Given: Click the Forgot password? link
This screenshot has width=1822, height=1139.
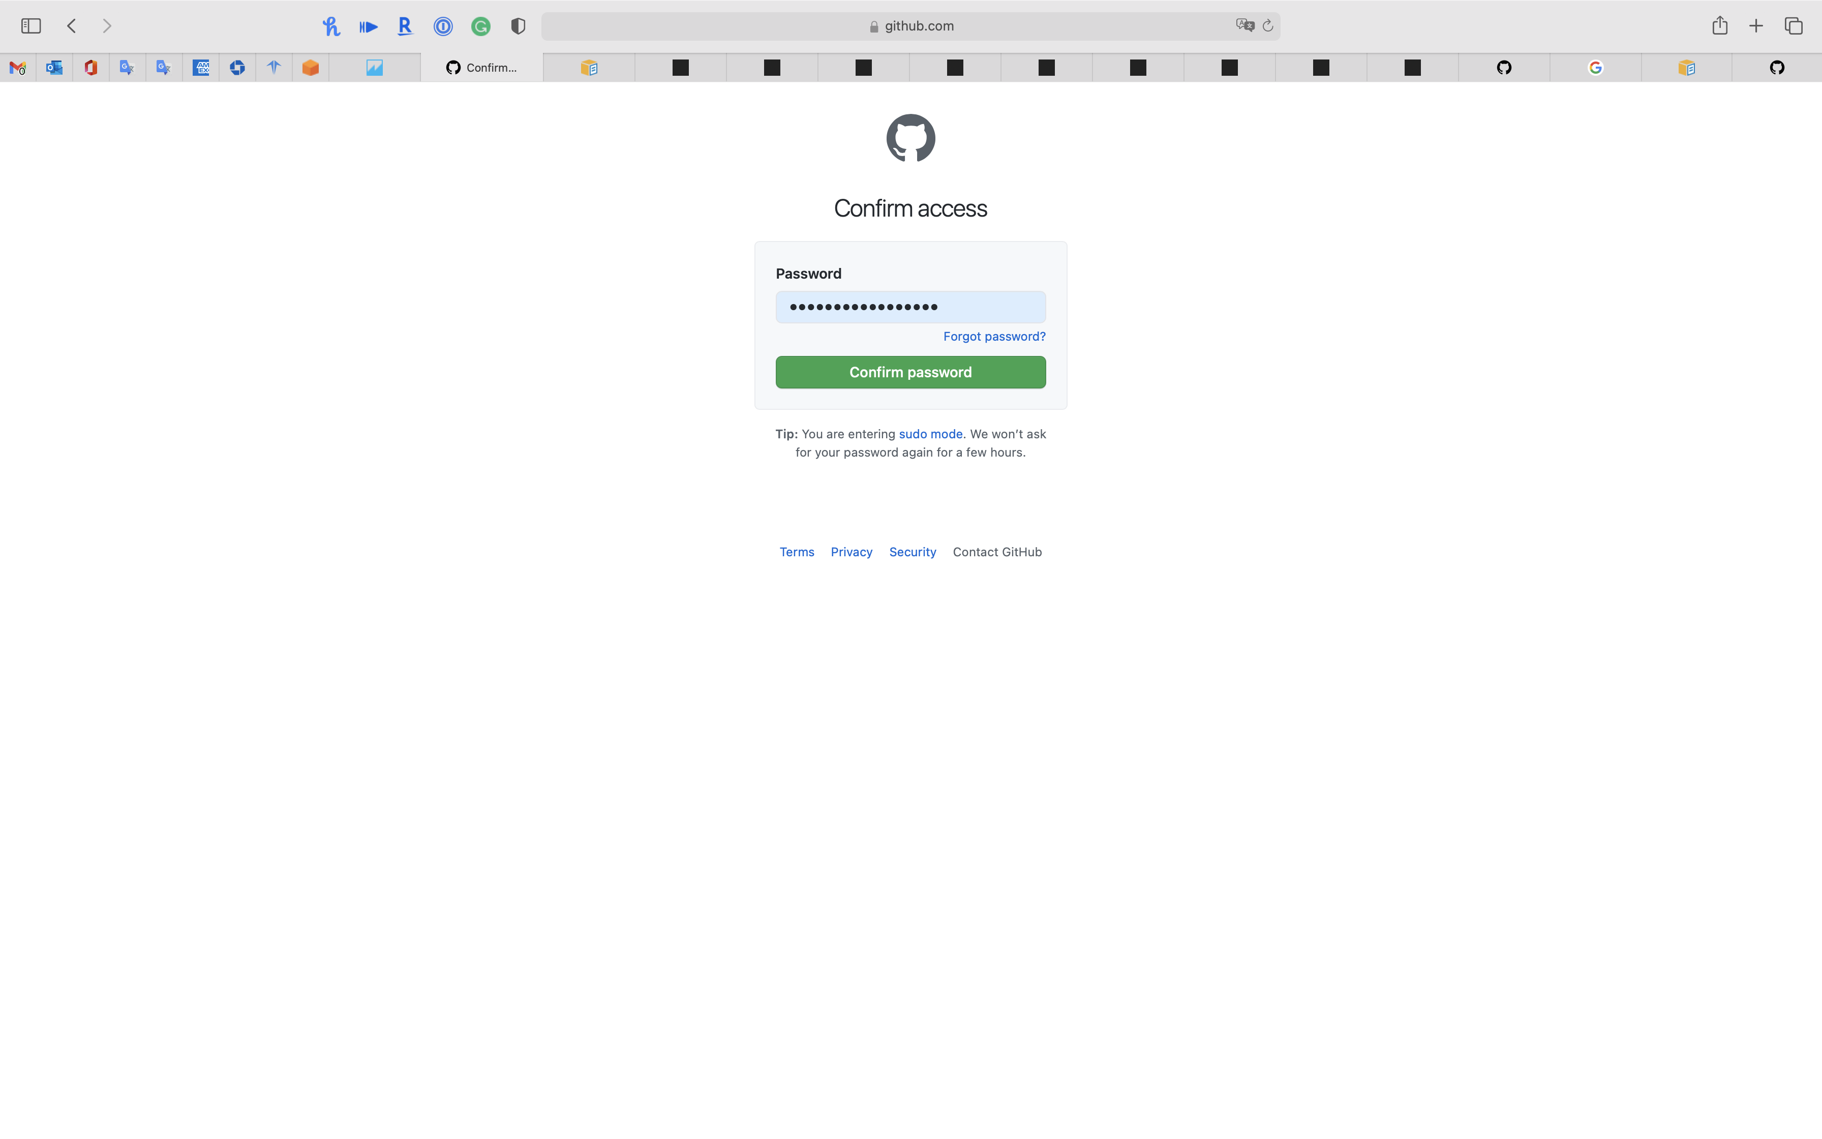Looking at the screenshot, I should [994, 336].
